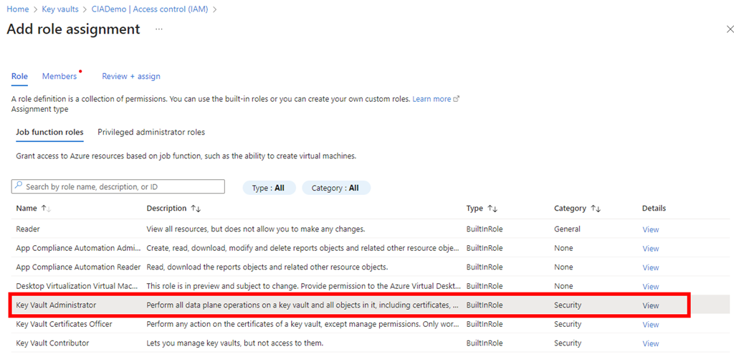Open the ellipsis more options menu
The height and width of the screenshot is (357, 734).
pos(159,29)
